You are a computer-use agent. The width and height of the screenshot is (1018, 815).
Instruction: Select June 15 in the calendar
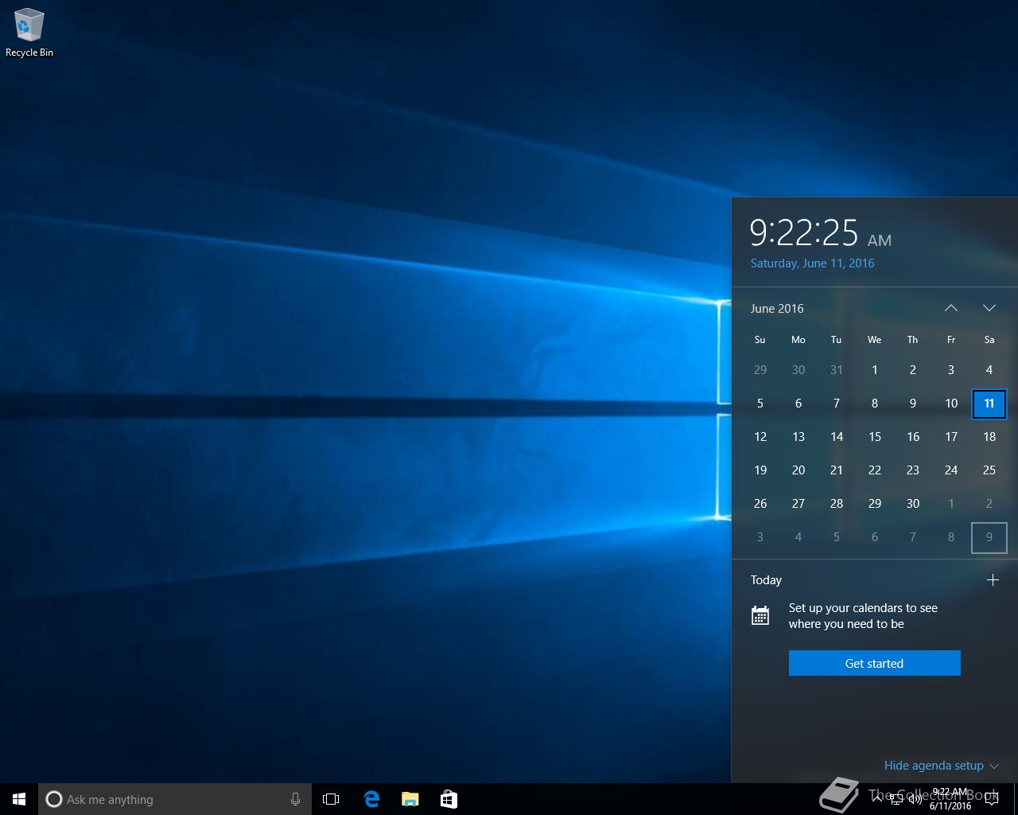(875, 437)
